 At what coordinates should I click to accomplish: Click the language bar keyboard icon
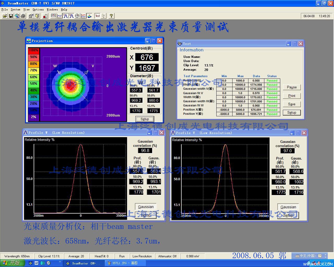[x=297, y=256]
